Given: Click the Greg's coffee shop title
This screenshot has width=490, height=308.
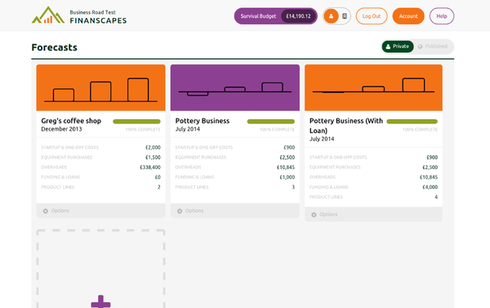Looking at the screenshot, I should coord(71,121).
